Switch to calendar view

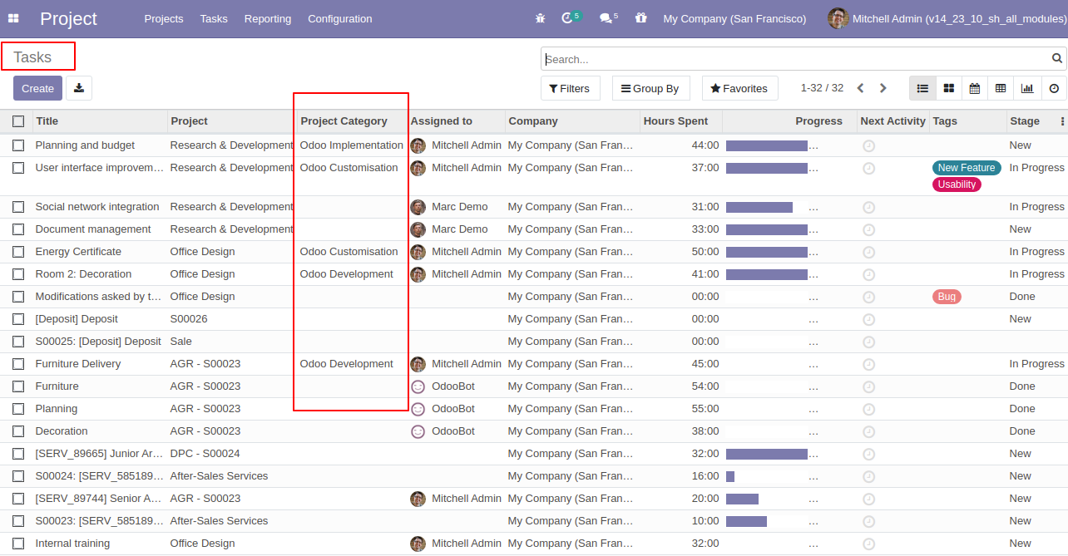[975, 88]
